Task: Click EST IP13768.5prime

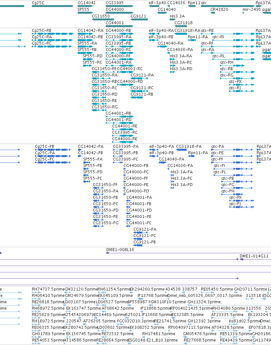Action: (153, 296)
